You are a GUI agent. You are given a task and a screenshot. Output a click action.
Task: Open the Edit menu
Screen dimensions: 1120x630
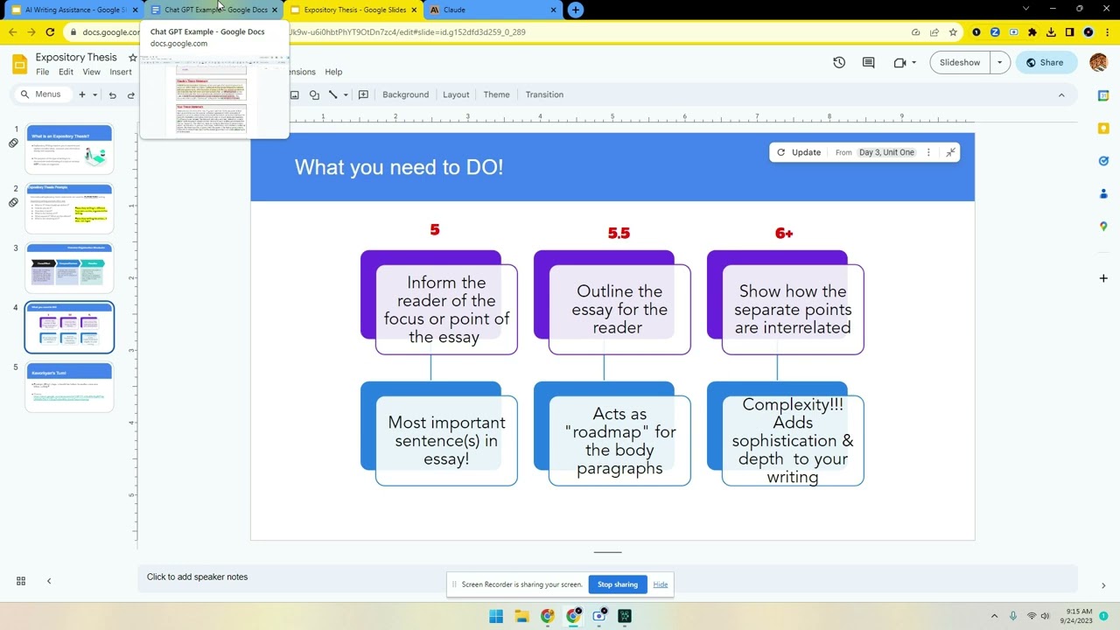(x=66, y=72)
